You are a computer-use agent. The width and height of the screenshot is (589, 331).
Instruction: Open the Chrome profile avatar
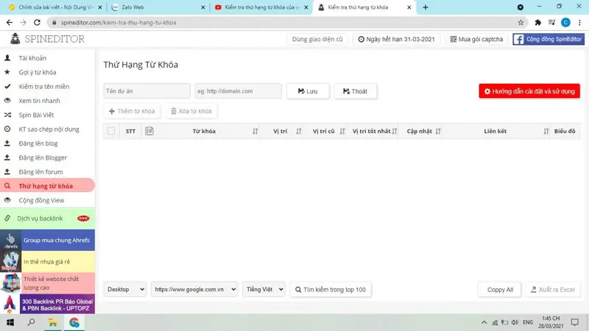pyautogui.click(x=565, y=23)
